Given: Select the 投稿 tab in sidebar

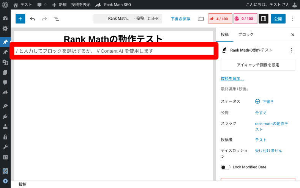Looking at the screenshot, I should coord(225,34).
